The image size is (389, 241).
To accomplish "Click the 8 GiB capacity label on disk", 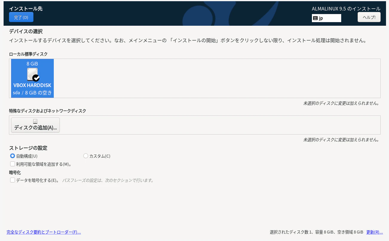I will point(32,64).
